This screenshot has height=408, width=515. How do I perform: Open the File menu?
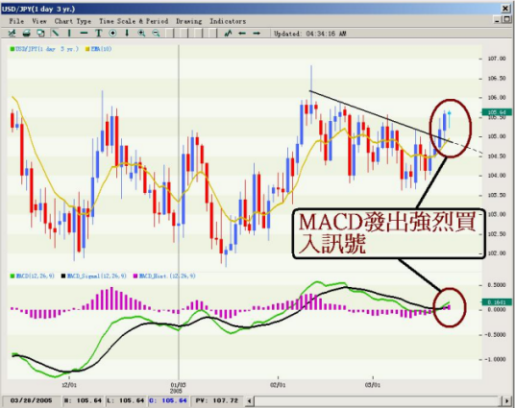pyautogui.click(x=16, y=21)
